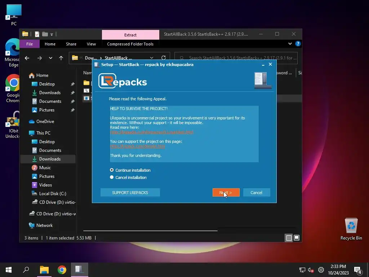Open taskbar search magnifier
The height and width of the screenshot is (277, 369).
pos(26,270)
